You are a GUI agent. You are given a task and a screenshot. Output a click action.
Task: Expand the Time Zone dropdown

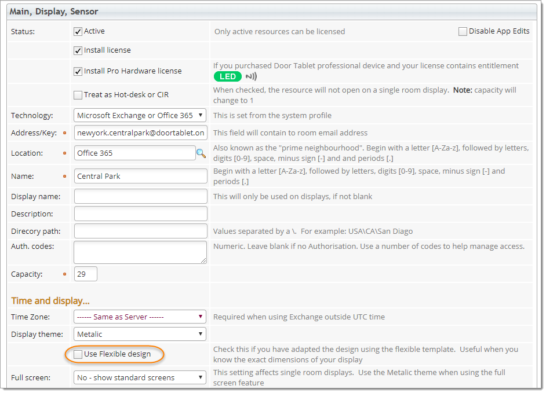[x=140, y=317]
